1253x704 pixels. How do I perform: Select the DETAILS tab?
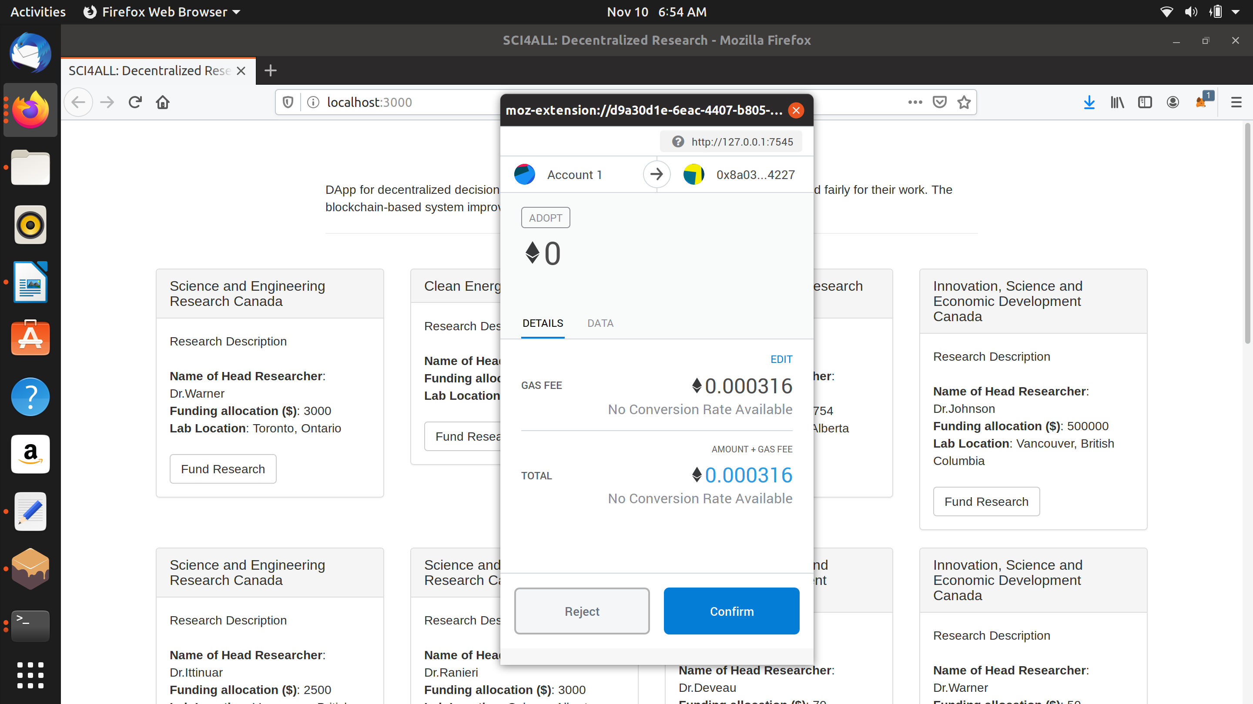(x=543, y=323)
